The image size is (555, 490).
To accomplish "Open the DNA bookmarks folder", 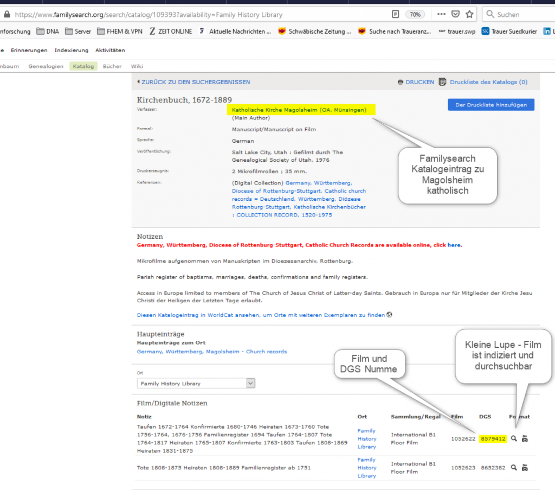I will pos(48,31).
